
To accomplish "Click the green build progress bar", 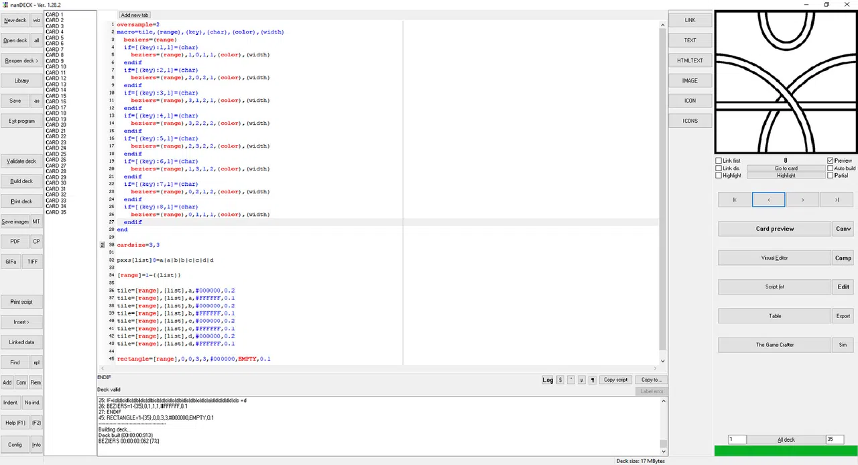I will (x=786, y=451).
